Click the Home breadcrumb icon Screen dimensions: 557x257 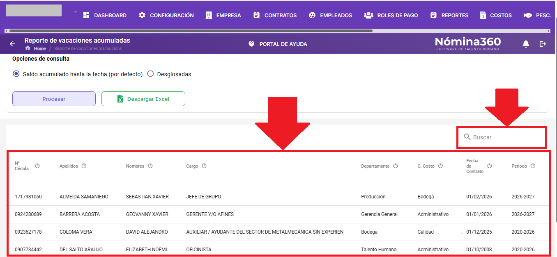pyautogui.click(x=28, y=48)
